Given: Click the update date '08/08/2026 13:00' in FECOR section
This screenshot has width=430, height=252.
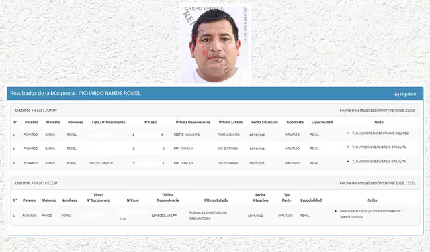Looking at the screenshot, I should click(x=399, y=183).
